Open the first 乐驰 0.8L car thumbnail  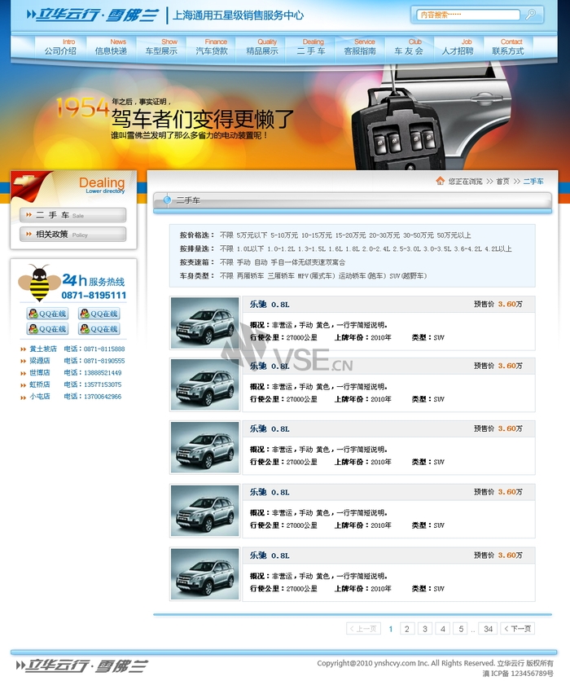coord(205,323)
